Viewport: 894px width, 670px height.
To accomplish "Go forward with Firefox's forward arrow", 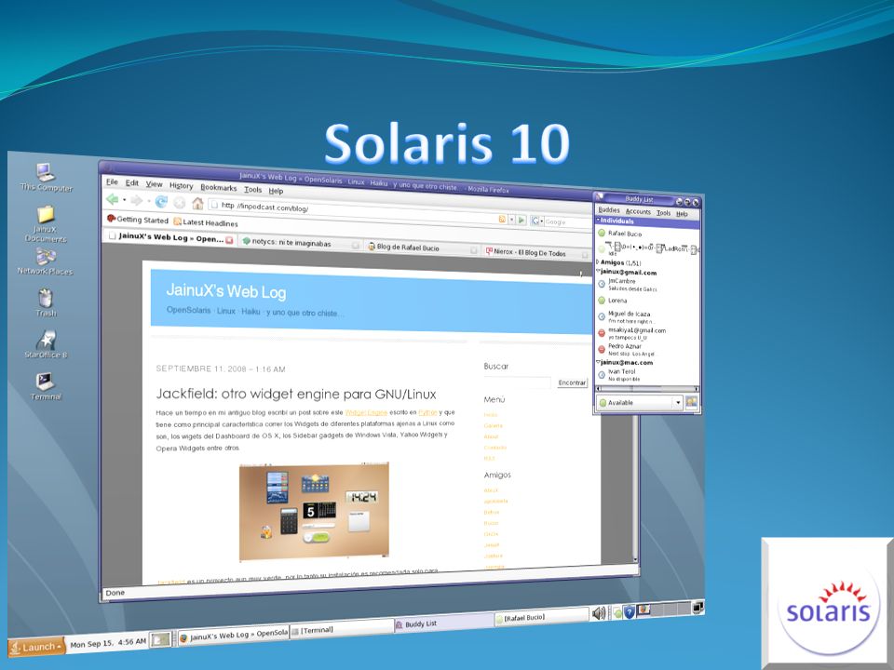I will [x=137, y=200].
